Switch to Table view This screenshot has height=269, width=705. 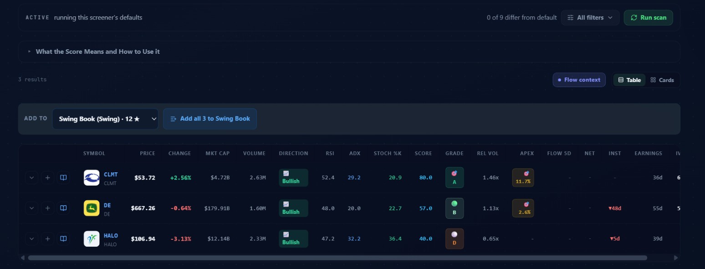(629, 80)
